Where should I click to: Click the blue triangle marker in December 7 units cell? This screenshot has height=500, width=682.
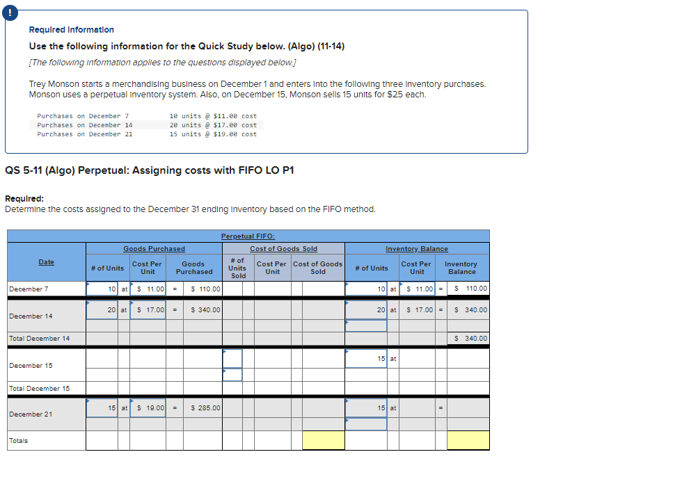[x=88, y=282]
